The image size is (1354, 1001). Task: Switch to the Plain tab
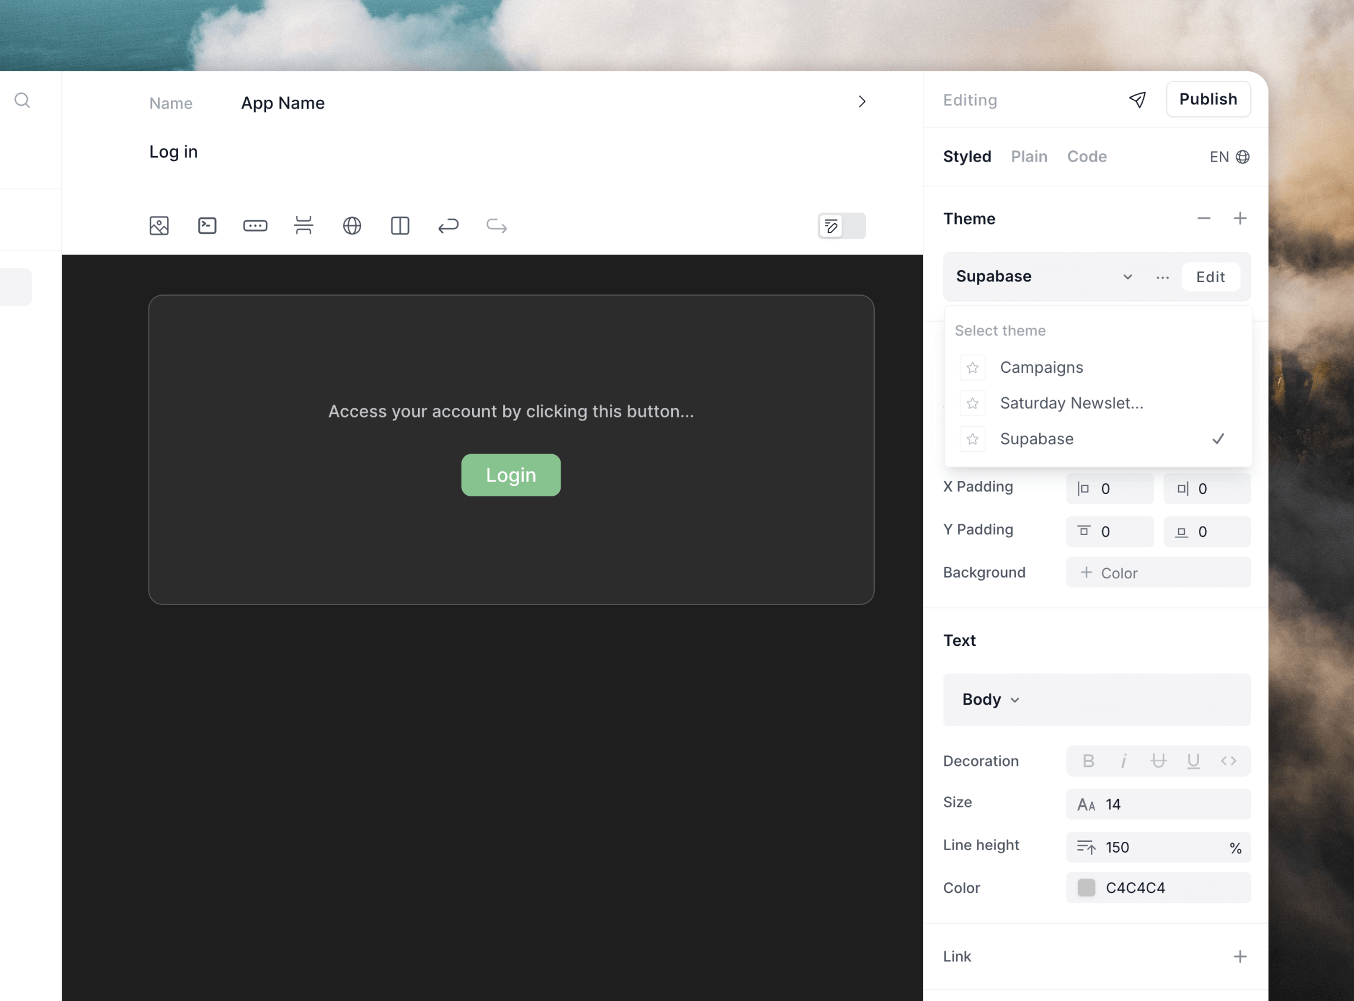[x=1029, y=157]
